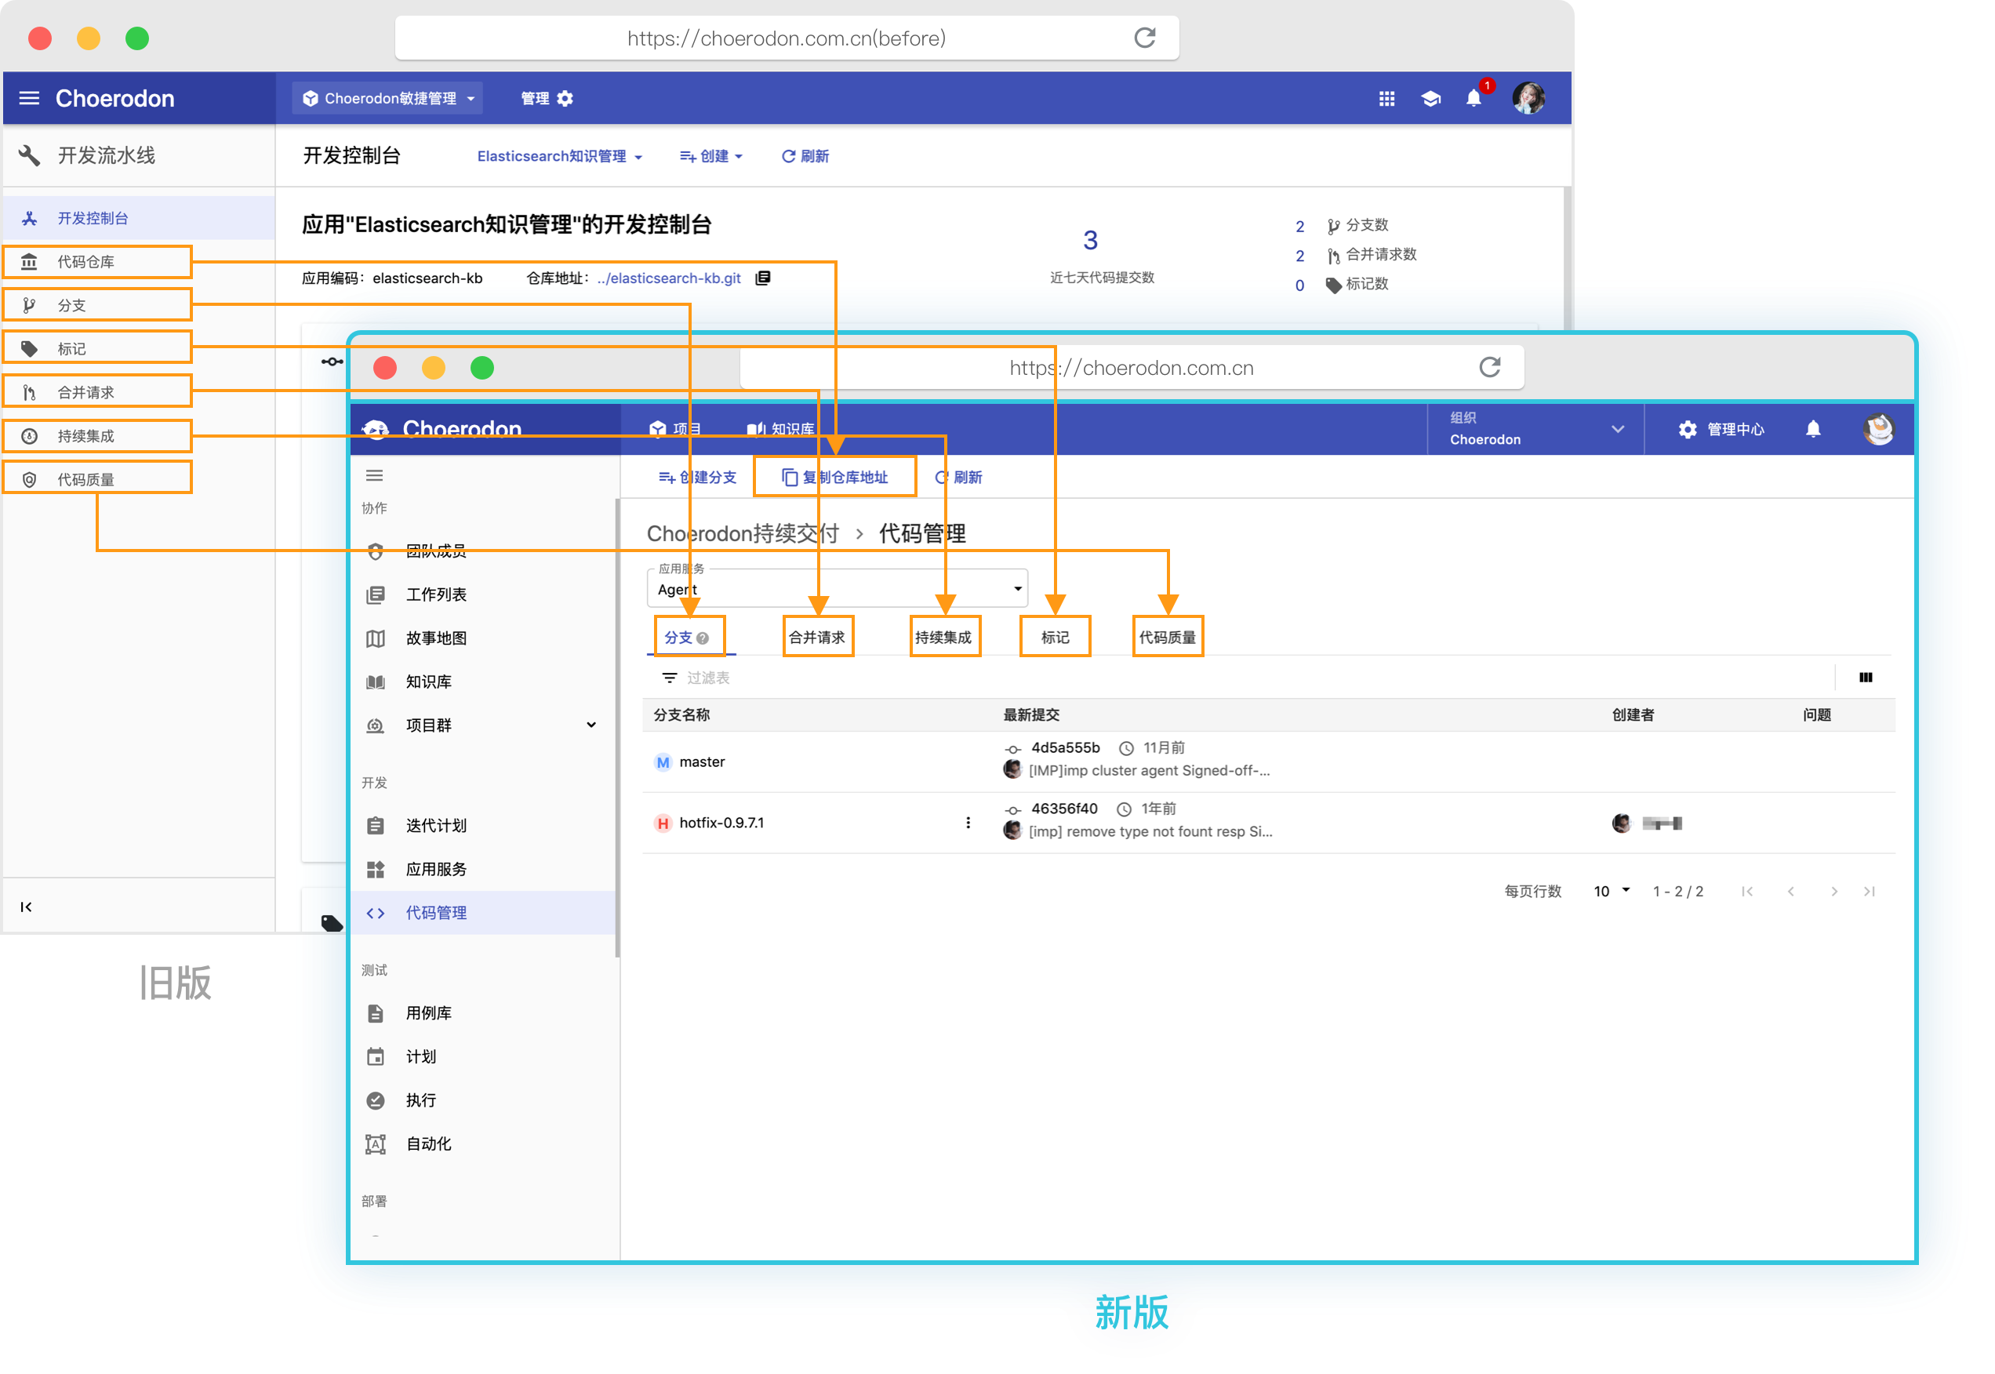Open 开发控制台 in old sidebar
This screenshot has height=1374, width=1995.
(x=139, y=218)
